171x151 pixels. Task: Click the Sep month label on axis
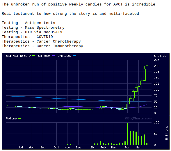click(43, 148)
